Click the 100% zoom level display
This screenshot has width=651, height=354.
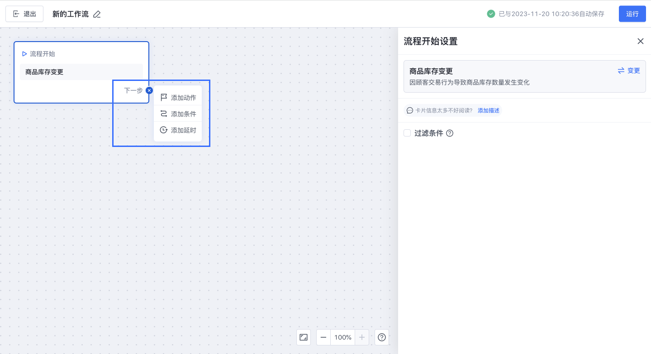pyautogui.click(x=343, y=337)
